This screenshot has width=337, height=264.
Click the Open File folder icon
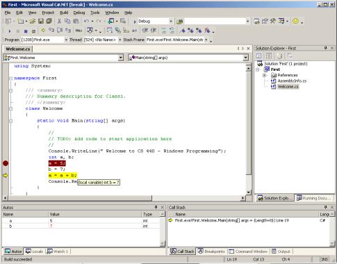(x=32, y=22)
